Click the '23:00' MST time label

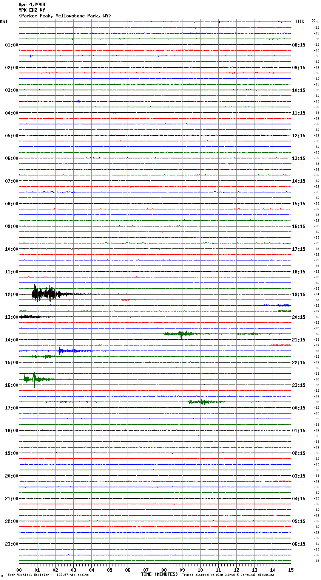[12, 544]
